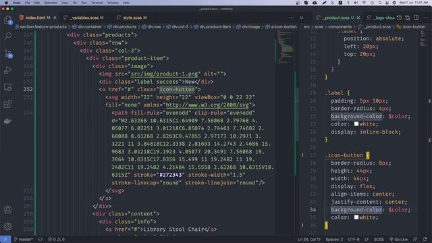Expand components breadcrumb in right editor
The width and height of the screenshot is (432, 243).
point(340,27)
